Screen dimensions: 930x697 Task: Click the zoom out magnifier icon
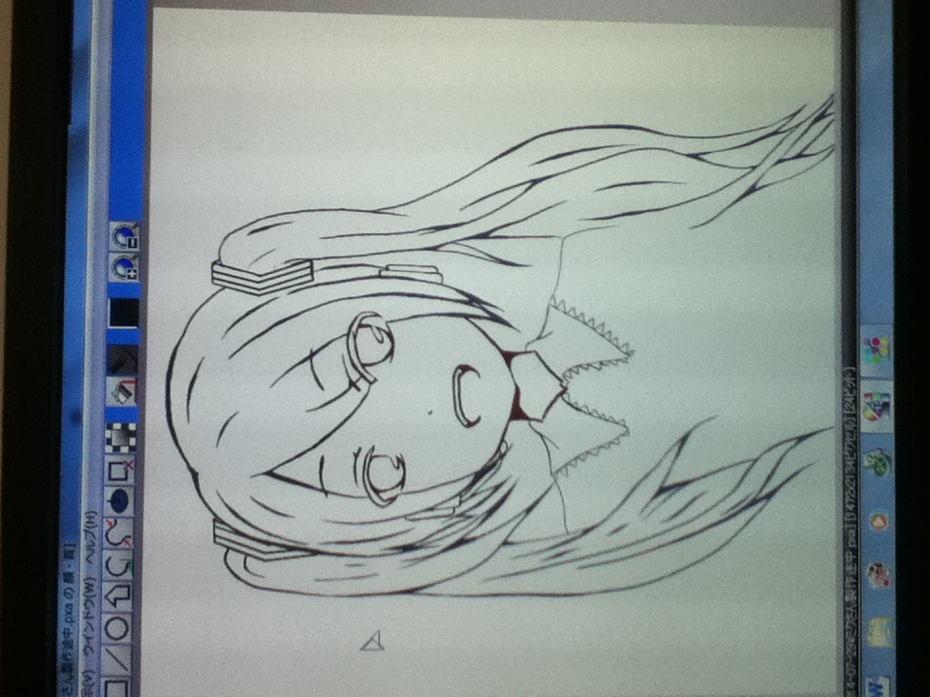click(124, 236)
